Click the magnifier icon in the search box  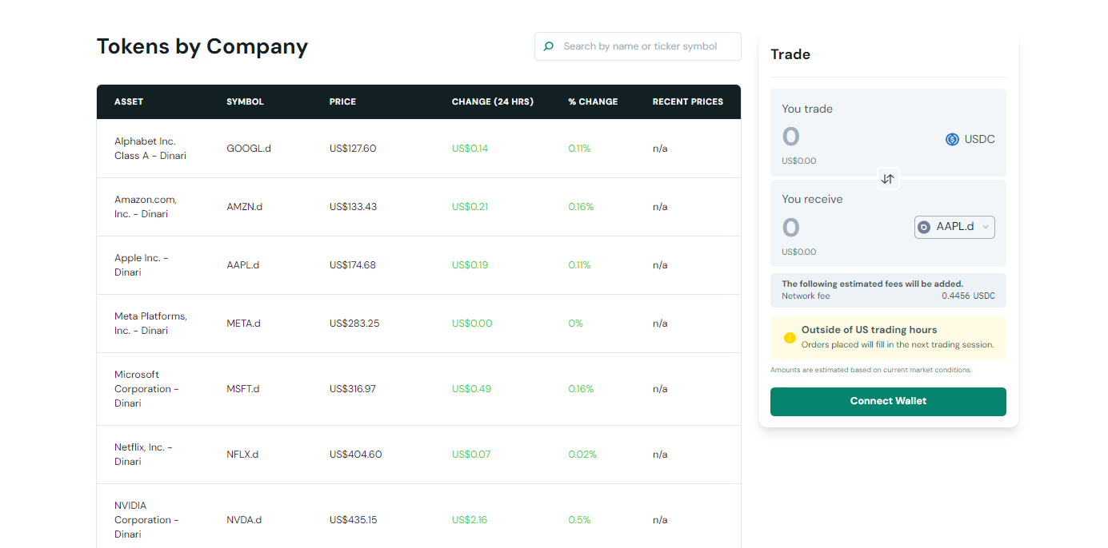549,46
